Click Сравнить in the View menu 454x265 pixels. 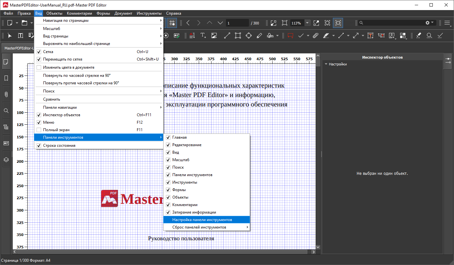52,99
